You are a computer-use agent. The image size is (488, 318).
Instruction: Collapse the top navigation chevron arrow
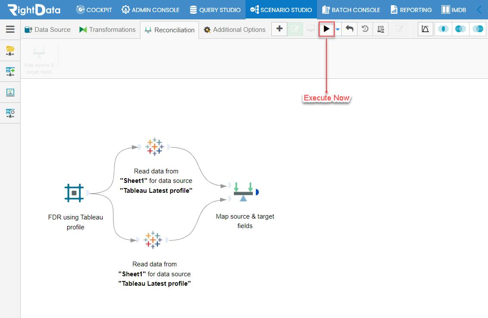(x=479, y=9)
